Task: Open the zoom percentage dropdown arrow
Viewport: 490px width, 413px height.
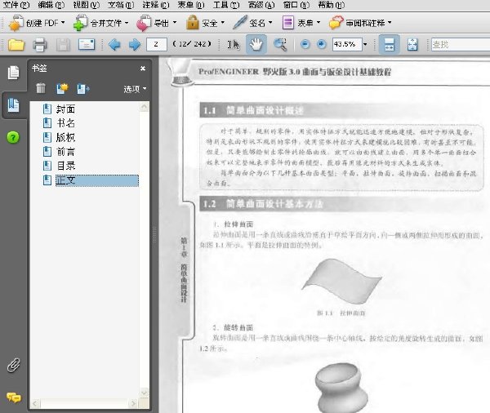Action: pos(365,44)
